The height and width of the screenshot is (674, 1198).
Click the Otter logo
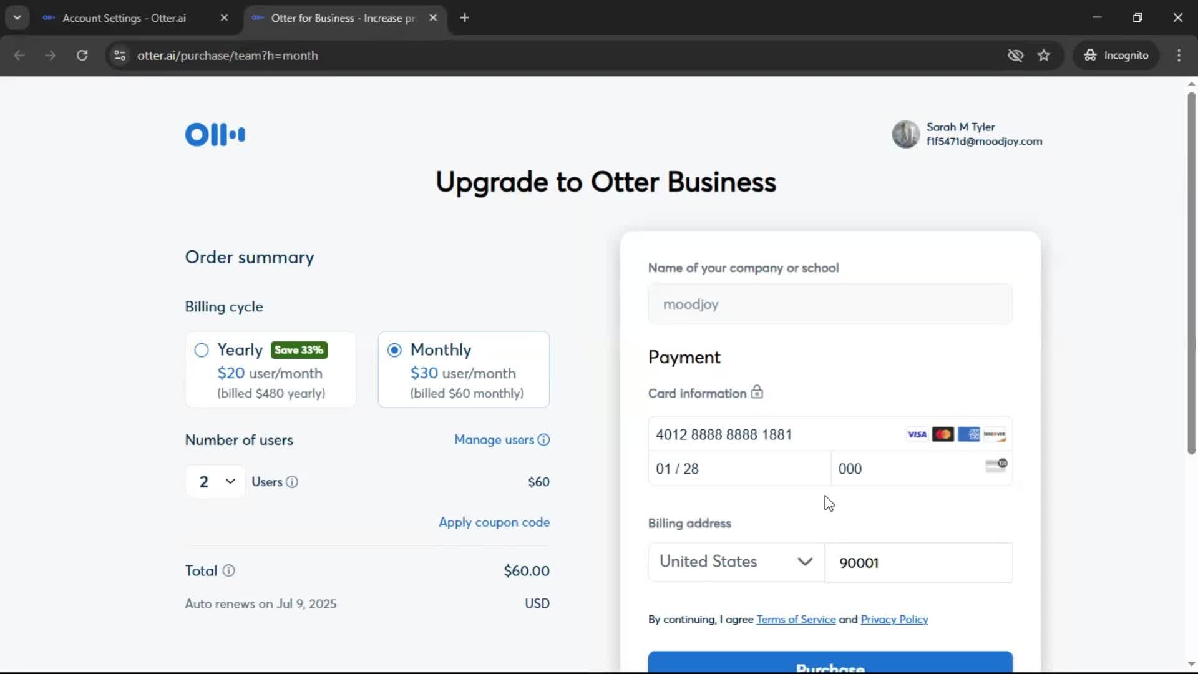(215, 134)
